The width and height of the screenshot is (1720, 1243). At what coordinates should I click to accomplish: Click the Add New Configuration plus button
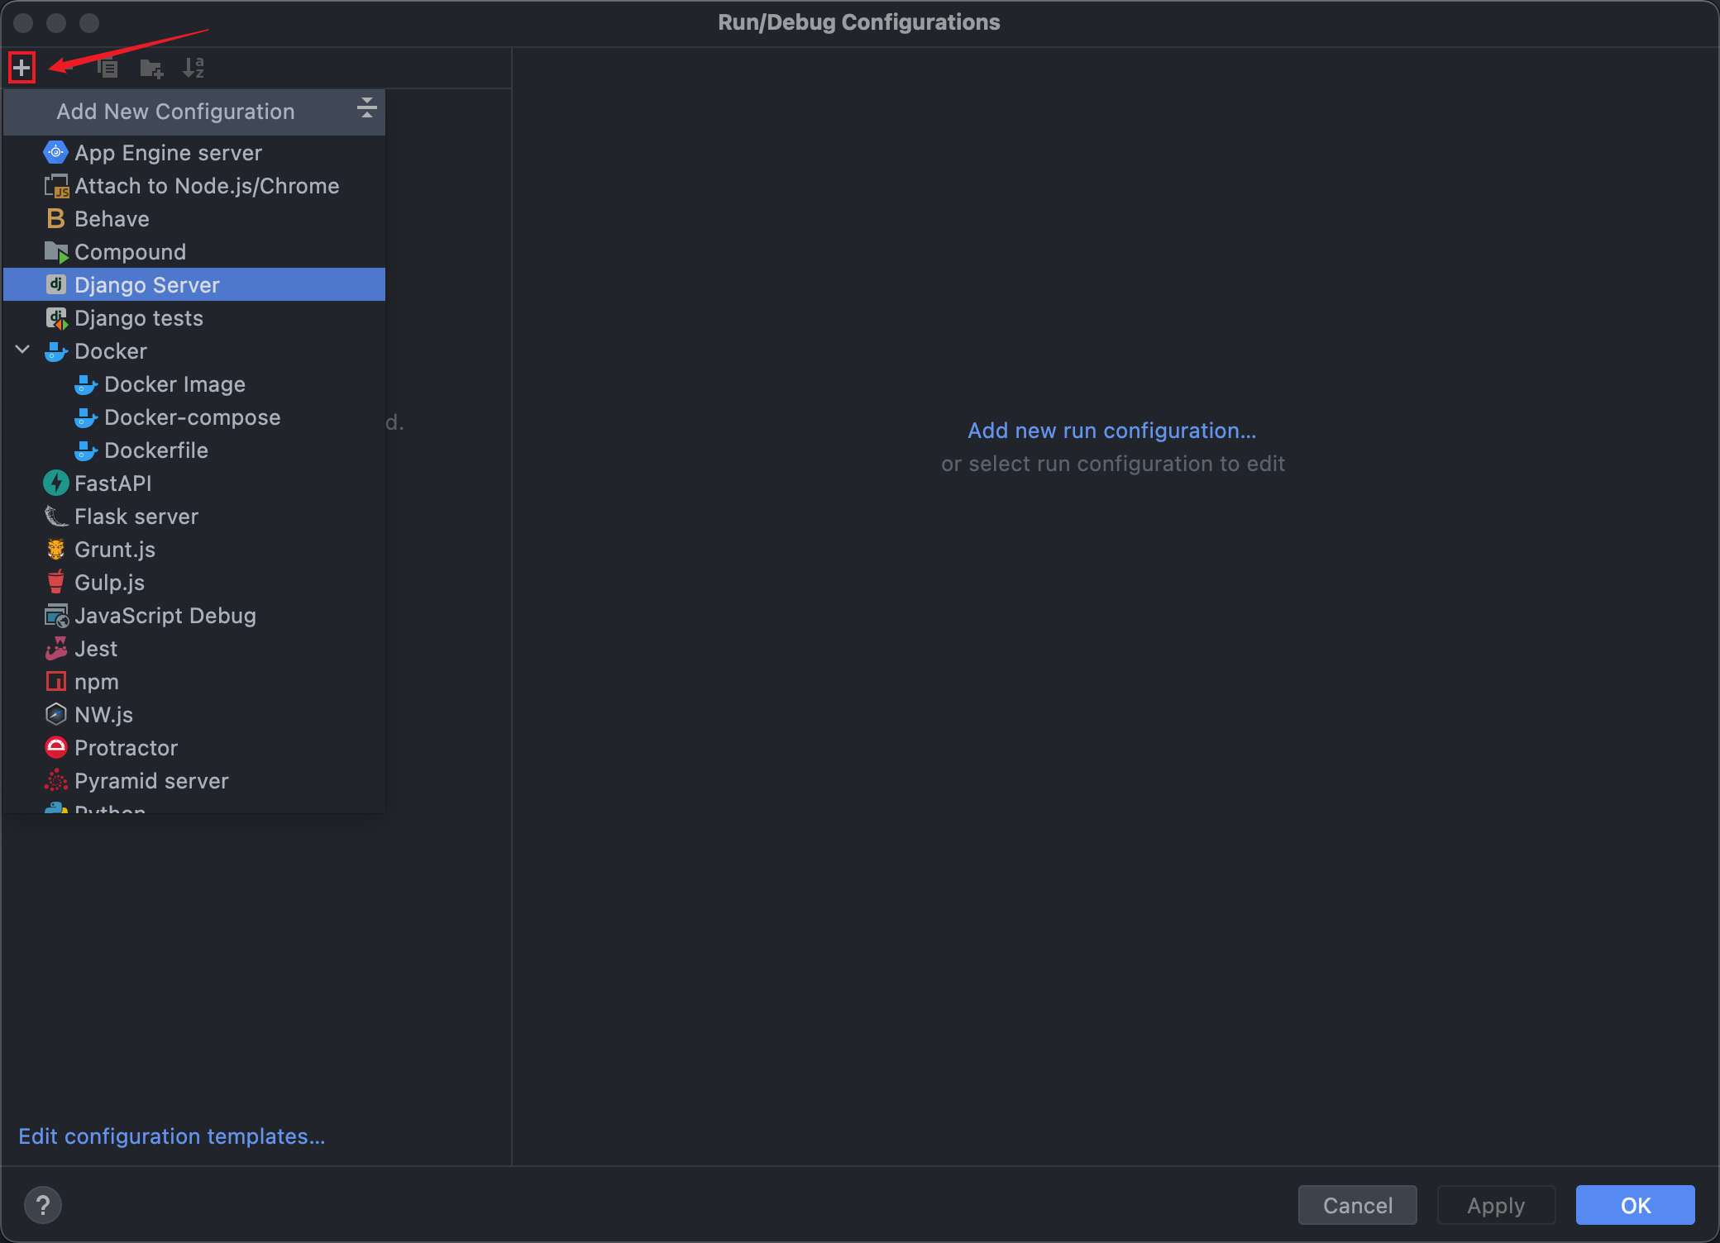pos(21,67)
